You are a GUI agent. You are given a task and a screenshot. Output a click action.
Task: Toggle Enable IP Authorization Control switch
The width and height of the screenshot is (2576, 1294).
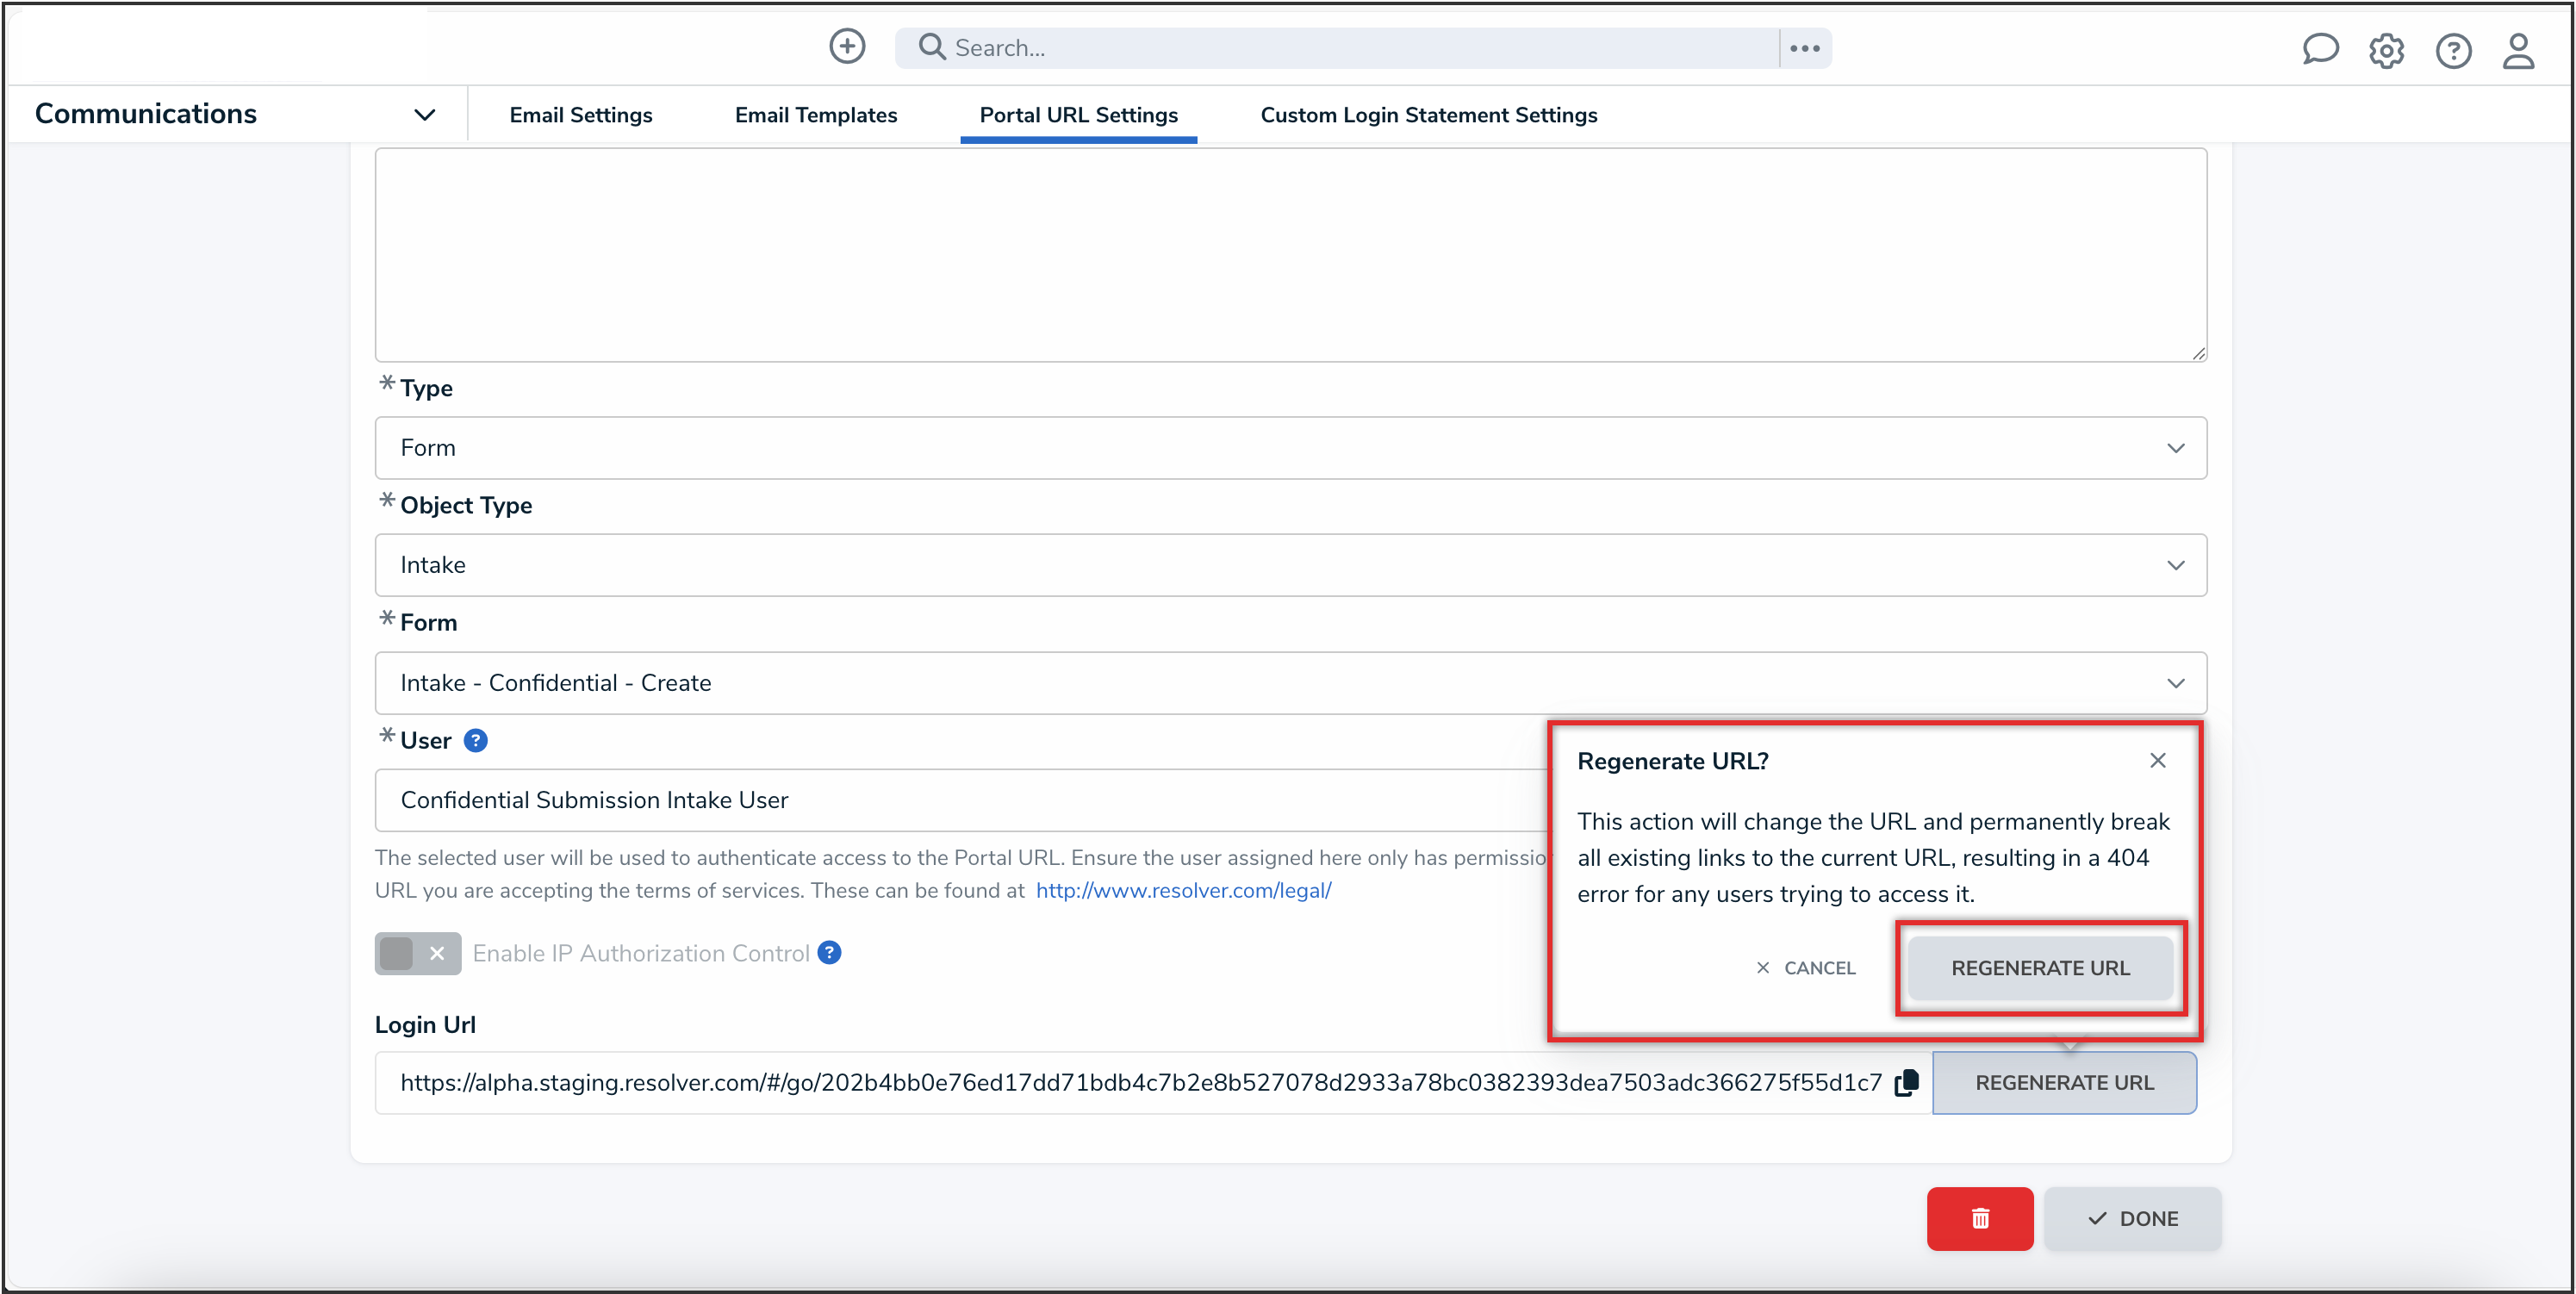(417, 953)
